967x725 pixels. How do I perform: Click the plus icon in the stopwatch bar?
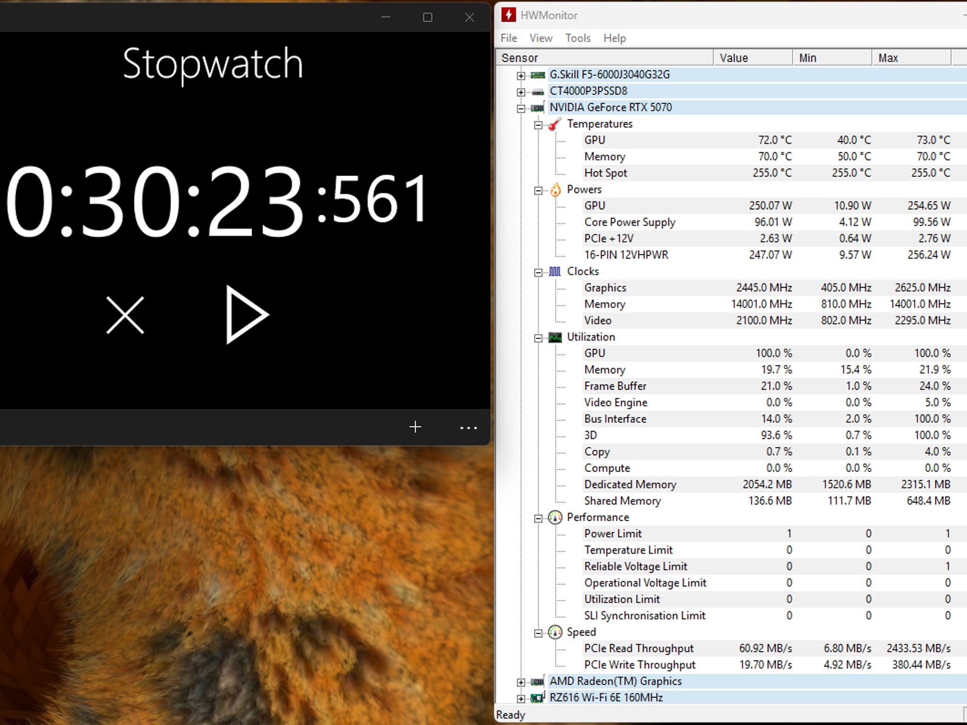click(415, 427)
